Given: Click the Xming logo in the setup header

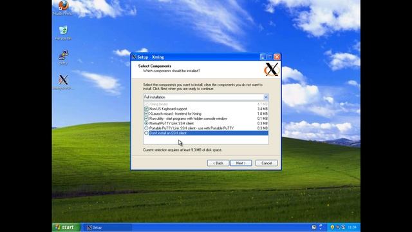Looking at the screenshot, I should 271,70.
